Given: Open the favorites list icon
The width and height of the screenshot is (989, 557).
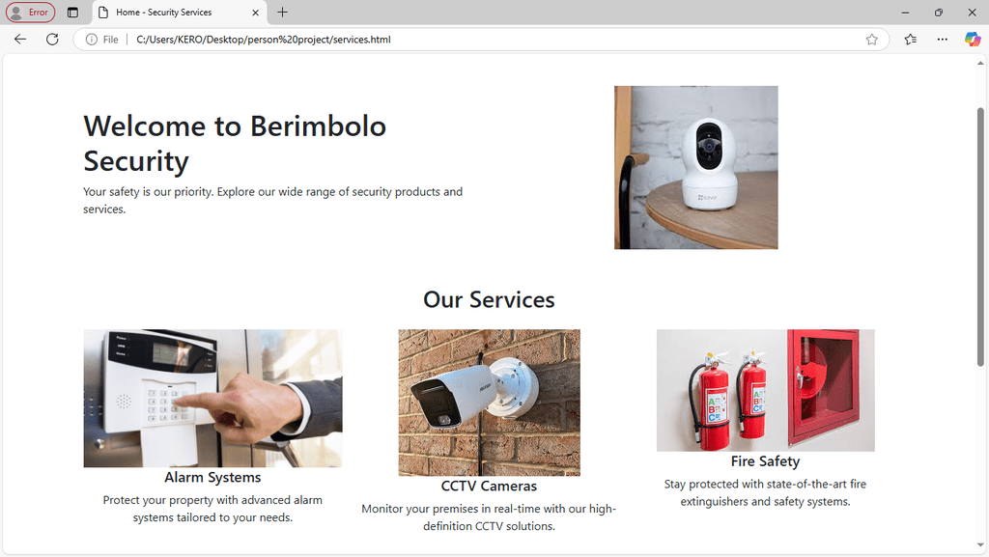Looking at the screenshot, I should pos(910,39).
